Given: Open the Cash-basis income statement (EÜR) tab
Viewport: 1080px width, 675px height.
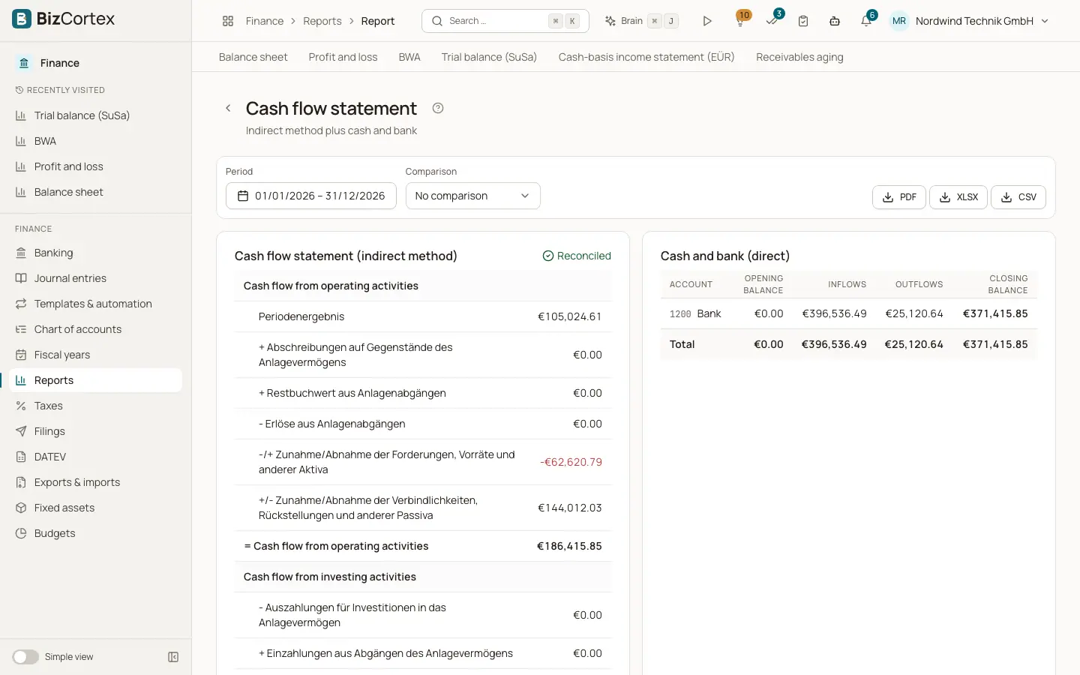Looking at the screenshot, I should (646, 57).
